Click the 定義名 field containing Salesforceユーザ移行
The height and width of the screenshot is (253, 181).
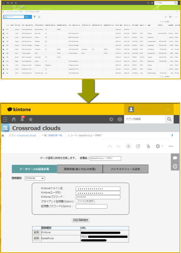click(x=105, y=158)
